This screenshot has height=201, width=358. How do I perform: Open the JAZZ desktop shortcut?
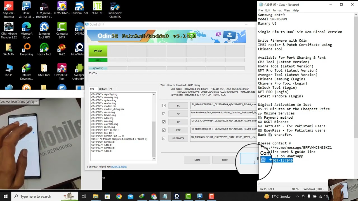(x=62, y=49)
